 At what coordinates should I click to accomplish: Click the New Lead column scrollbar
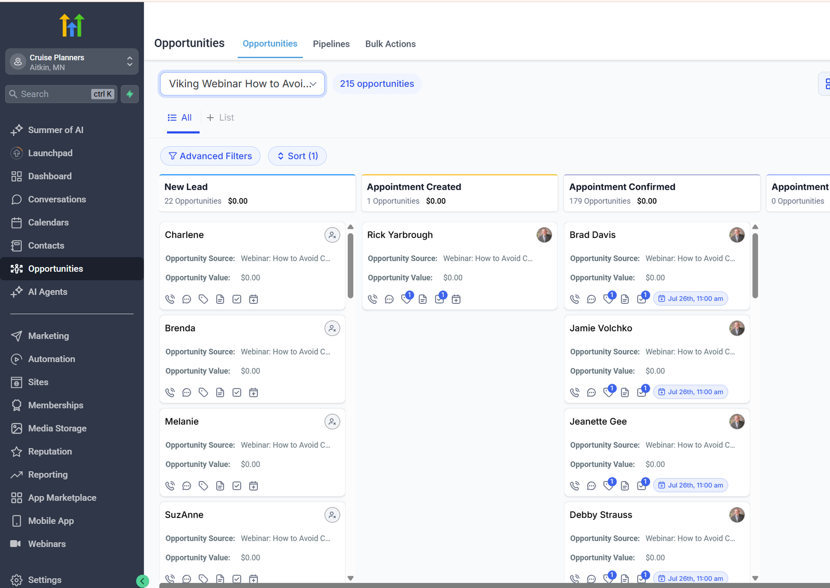[351, 265]
